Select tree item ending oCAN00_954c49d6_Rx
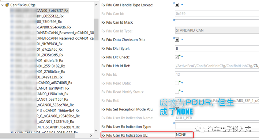The image size is (259, 140). click(x=41, y=27)
